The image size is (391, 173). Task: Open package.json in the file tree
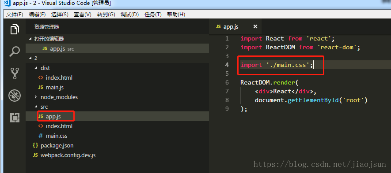click(x=117, y=145)
